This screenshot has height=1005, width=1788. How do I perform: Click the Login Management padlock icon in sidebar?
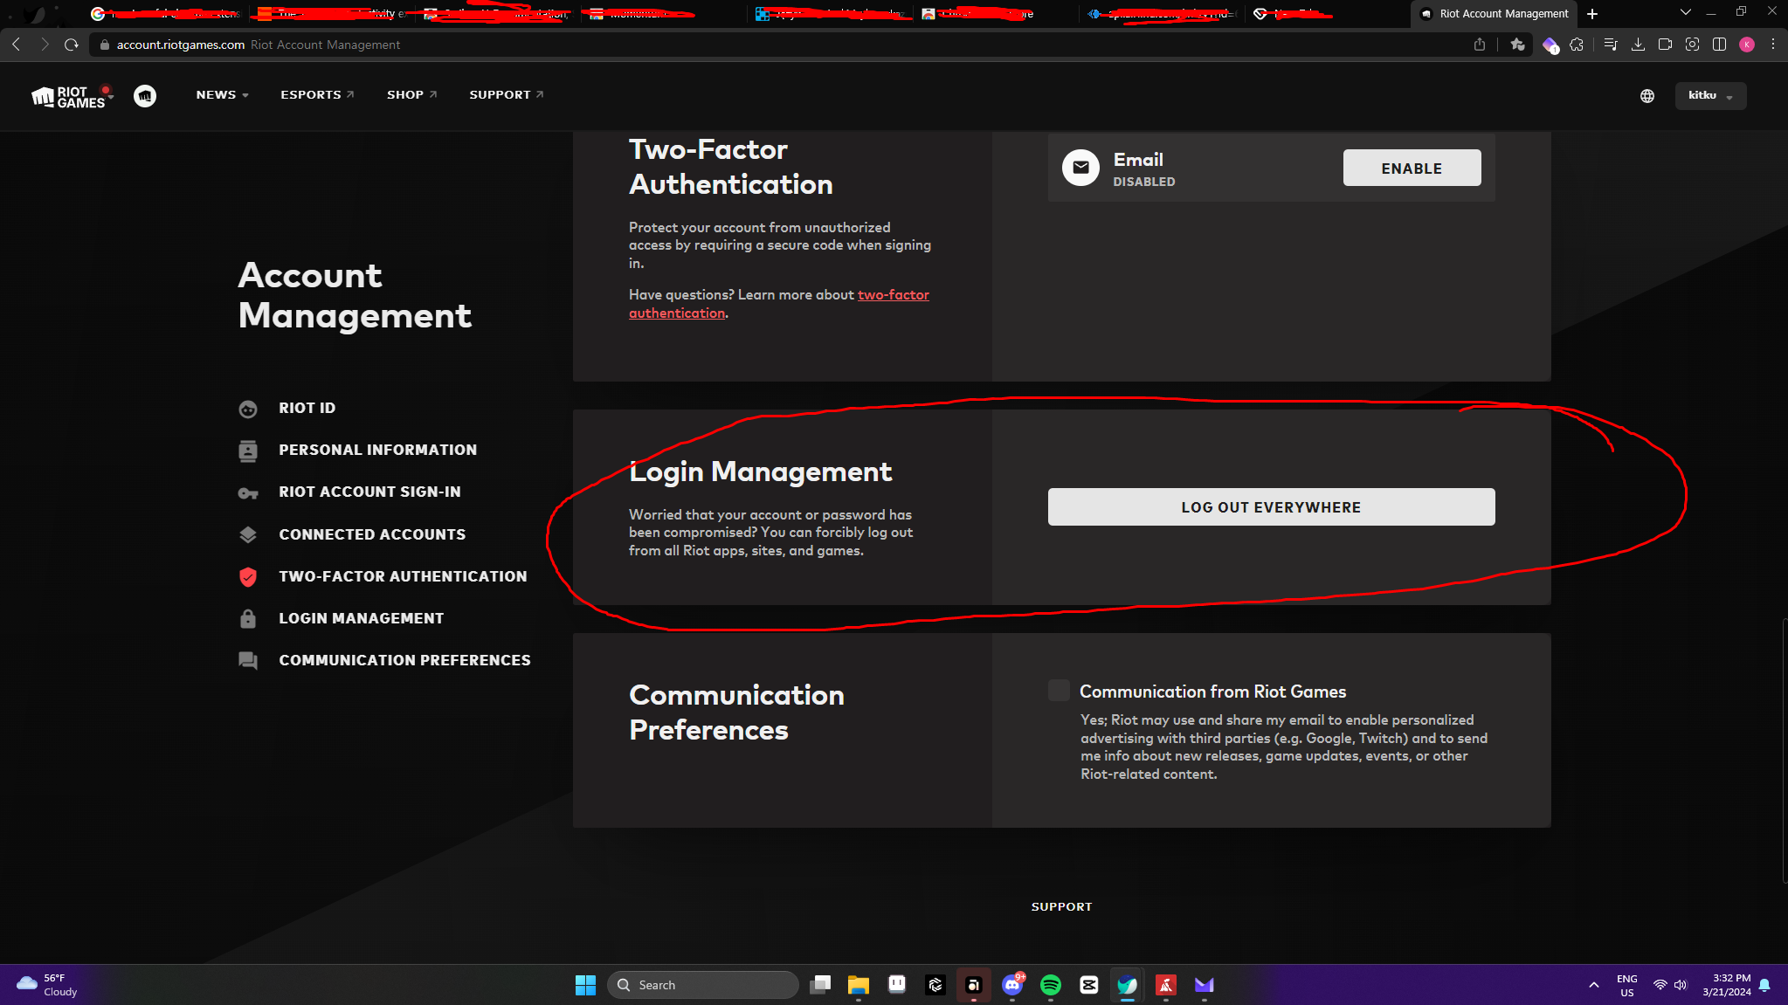tap(249, 618)
